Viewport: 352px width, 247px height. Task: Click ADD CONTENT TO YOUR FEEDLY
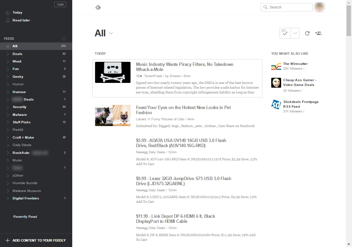(36, 240)
